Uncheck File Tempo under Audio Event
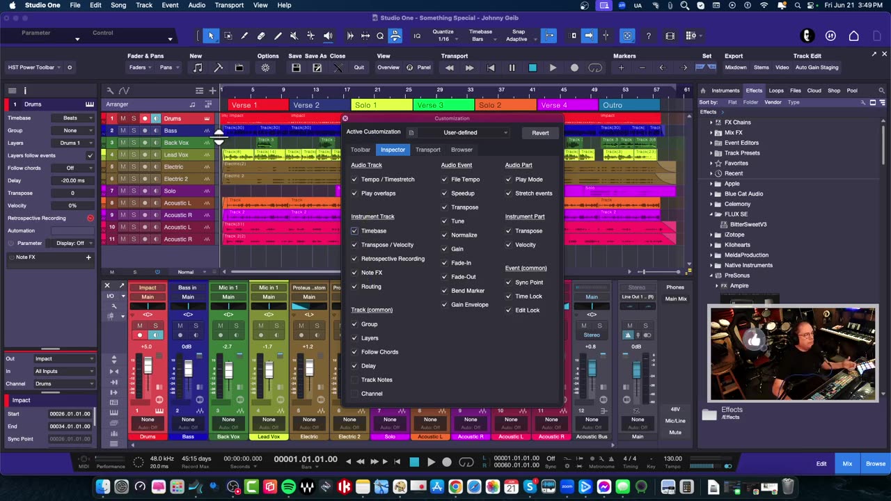Screen dimensions: 891x501 (444, 180)
